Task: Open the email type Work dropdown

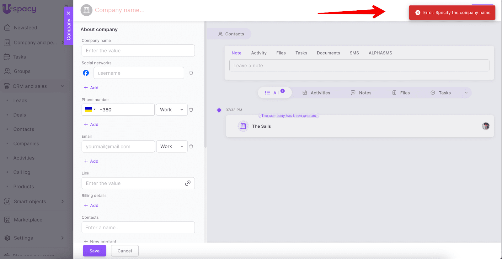Action: 172,146
